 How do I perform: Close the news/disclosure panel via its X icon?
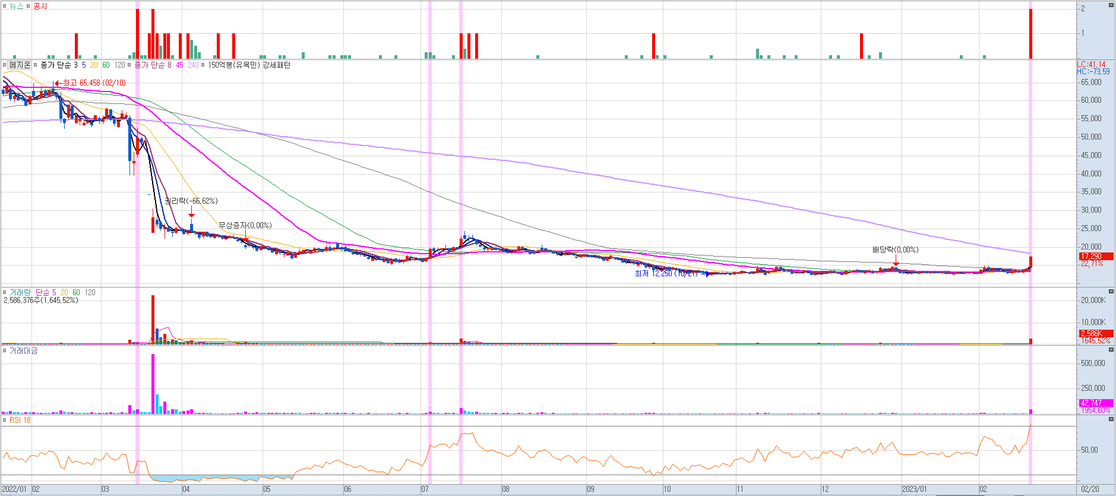tap(1111, 5)
